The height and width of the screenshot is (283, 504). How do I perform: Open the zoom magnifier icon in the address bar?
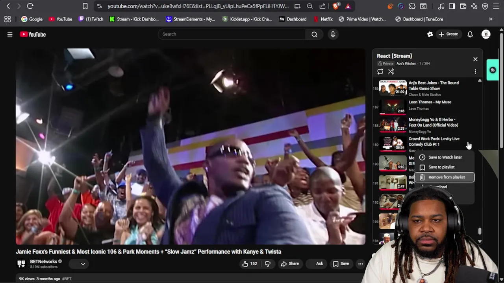[310, 6]
